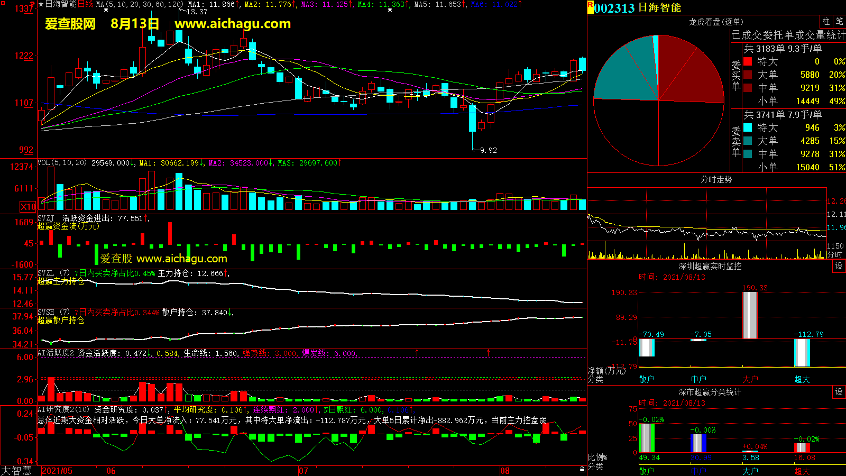Click the bright red 特大 buy-order swatch

pos(748,61)
